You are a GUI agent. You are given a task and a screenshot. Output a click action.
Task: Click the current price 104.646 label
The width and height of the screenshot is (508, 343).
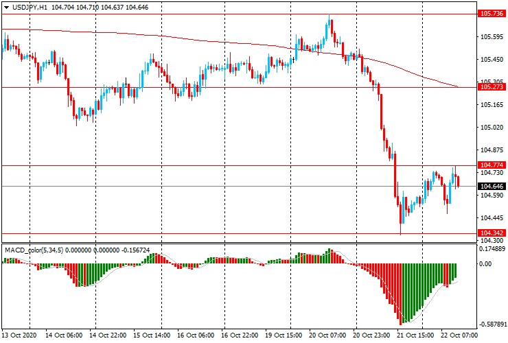tap(492, 186)
